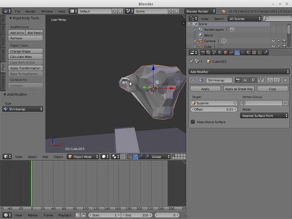
Task: Click the Blender logo icon in header
Action: pyautogui.click(x=223, y=11)
